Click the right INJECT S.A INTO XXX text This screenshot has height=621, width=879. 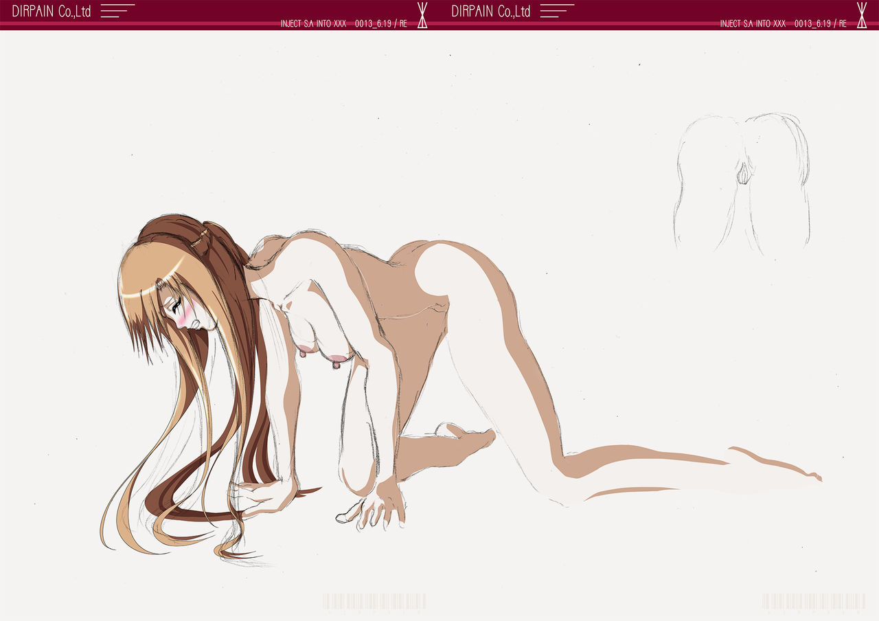[753, 23]
